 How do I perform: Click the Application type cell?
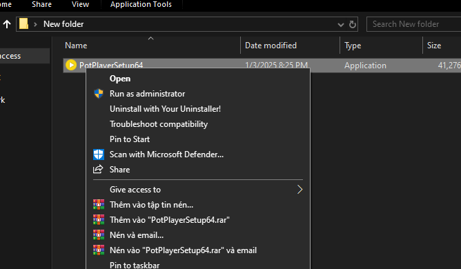[365, 66]
